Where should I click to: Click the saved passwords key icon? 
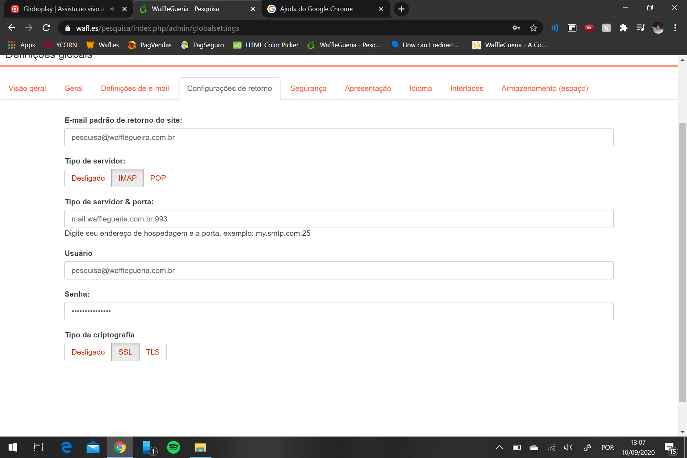[x=516, y=28]
